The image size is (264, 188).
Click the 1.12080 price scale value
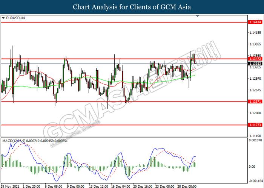[255, 113]
